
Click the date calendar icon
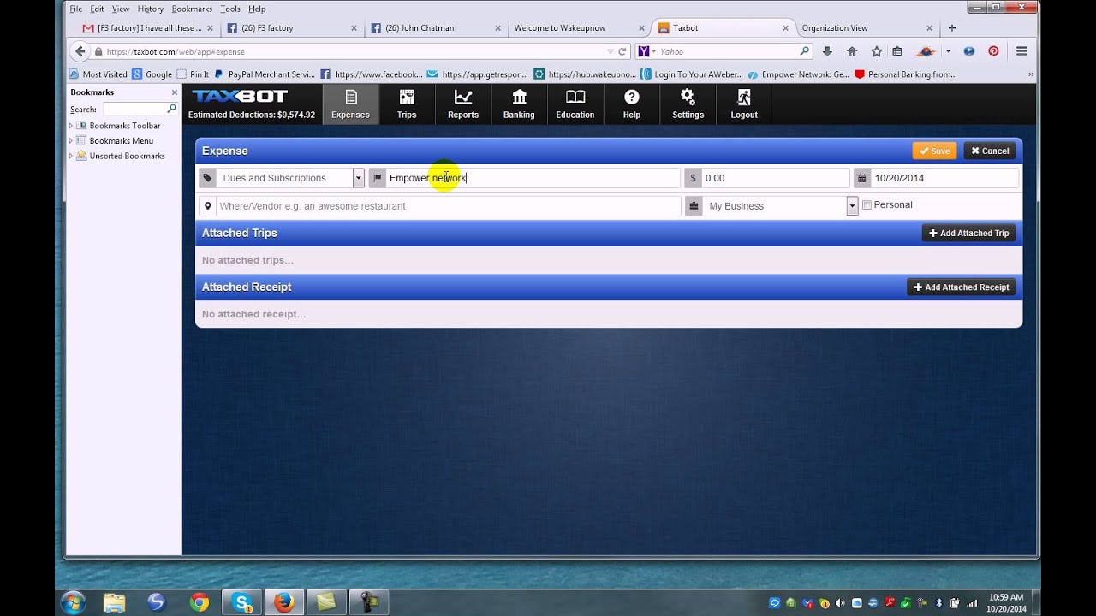point(861,178)
